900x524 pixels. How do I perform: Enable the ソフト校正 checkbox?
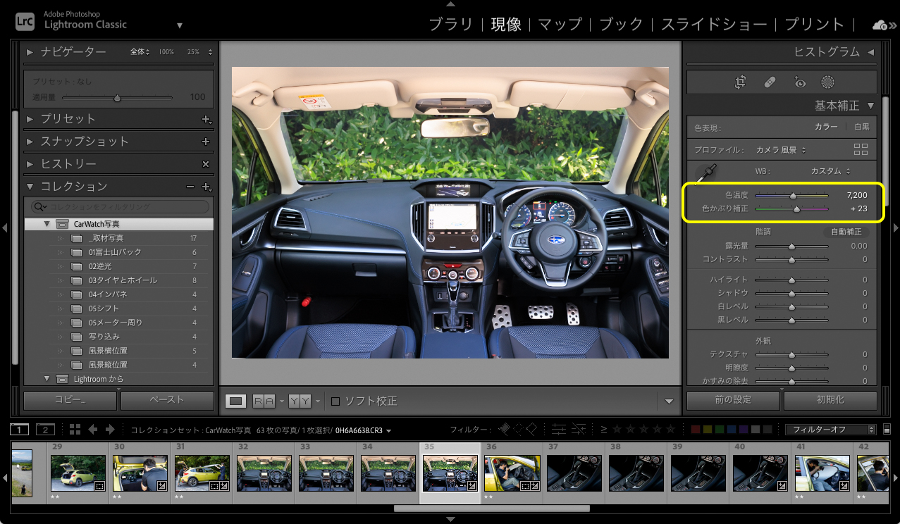tap(335, 400)
